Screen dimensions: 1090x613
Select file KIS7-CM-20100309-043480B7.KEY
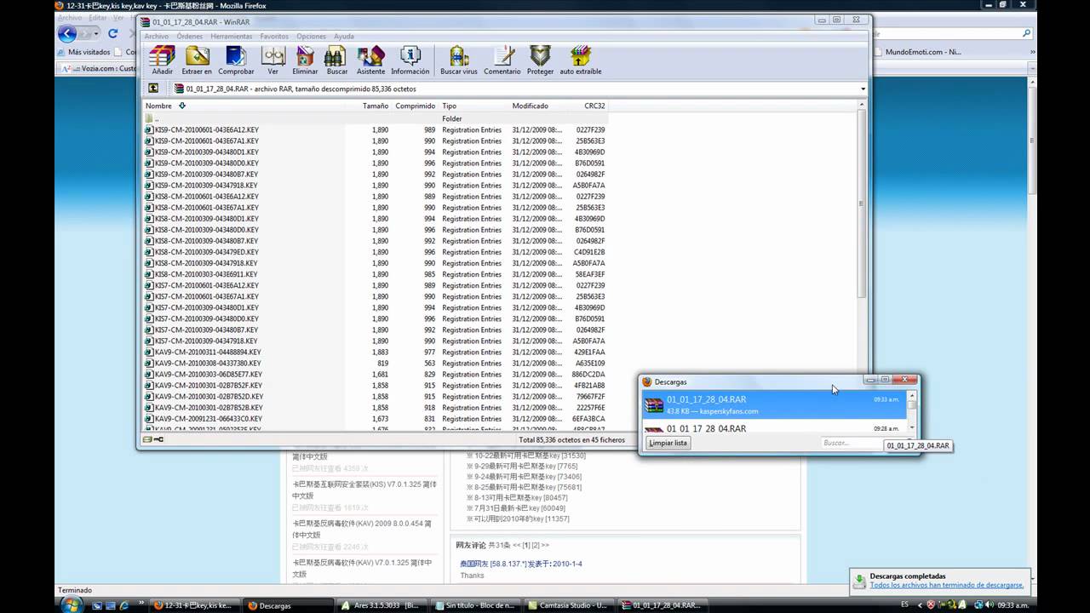coord(206,329)
